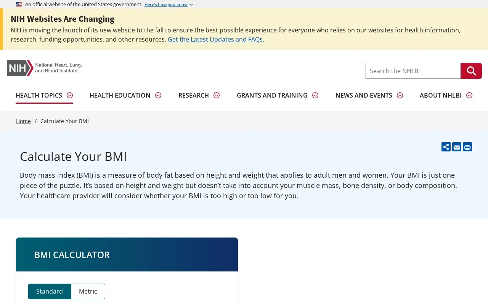Expand the Research menu chevron
The width and height of the screenshot is (488, 305).
pyautogui.click(x=217, y=95)
